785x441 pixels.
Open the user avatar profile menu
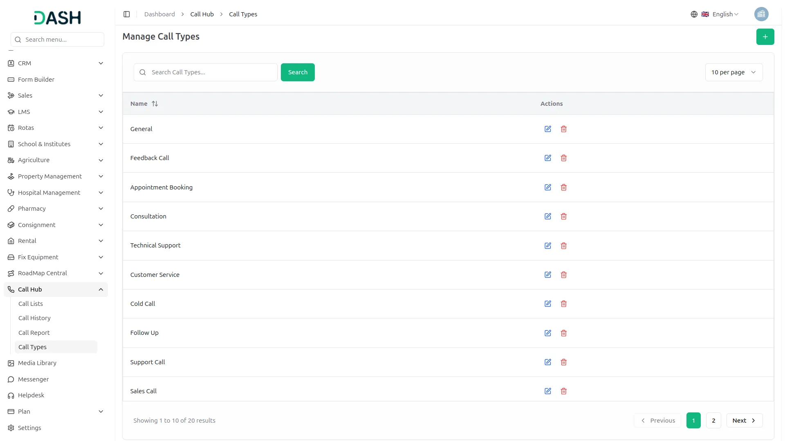pos(761,14)
